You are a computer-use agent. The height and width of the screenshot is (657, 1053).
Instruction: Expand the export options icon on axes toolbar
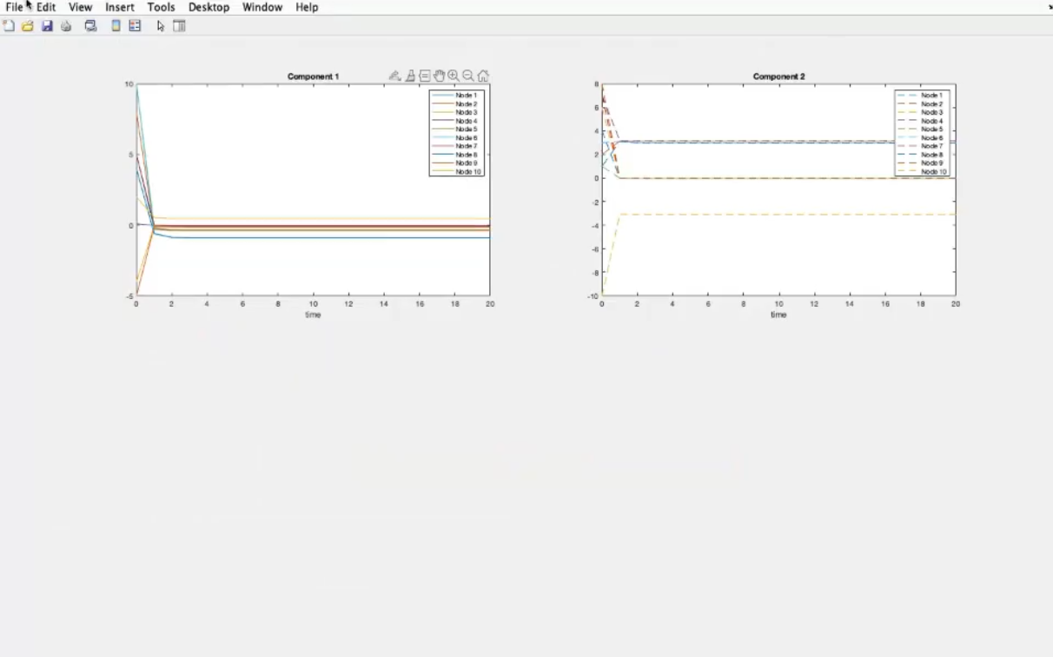[x=394, y=76]
